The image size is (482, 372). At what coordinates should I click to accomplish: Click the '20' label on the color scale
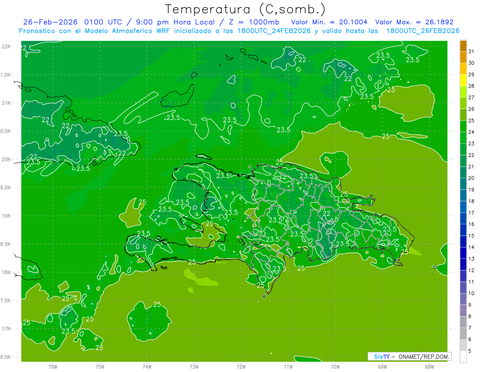click(x=471, y=178)
